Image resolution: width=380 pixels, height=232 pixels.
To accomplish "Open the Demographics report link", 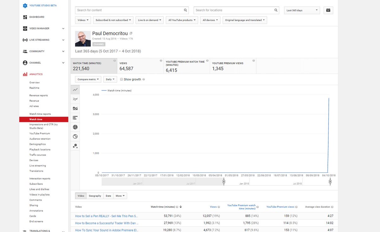I will [38, 144].
